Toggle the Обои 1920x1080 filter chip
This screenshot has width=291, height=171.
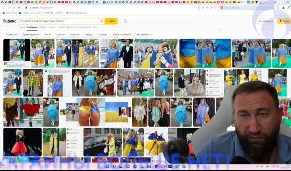click(x=122, y=35)
